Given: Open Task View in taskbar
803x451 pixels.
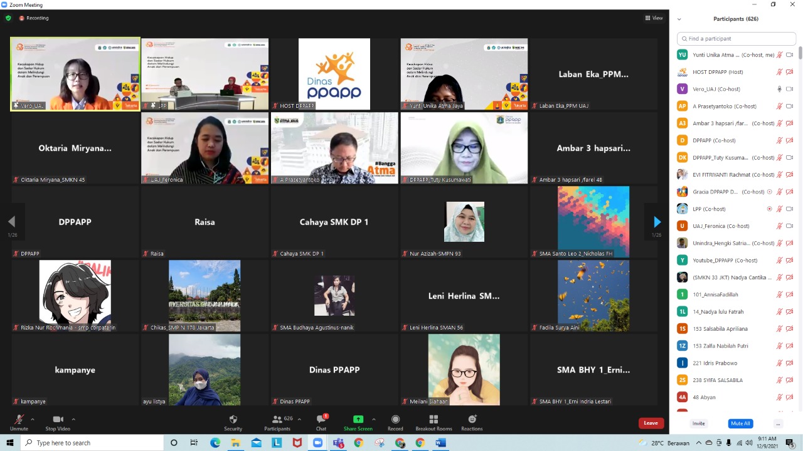Looking at the screenshot, I should 194,443.
